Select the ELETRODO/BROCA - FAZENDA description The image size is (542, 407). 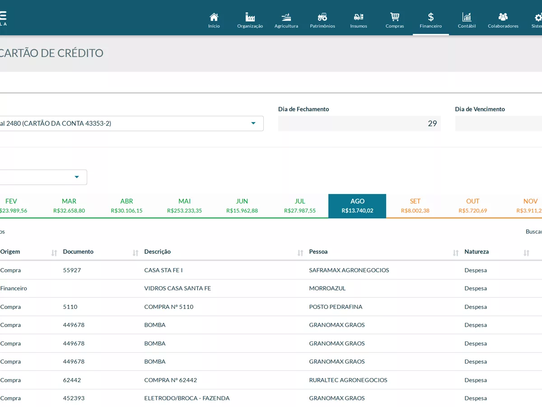coord(187,398)
